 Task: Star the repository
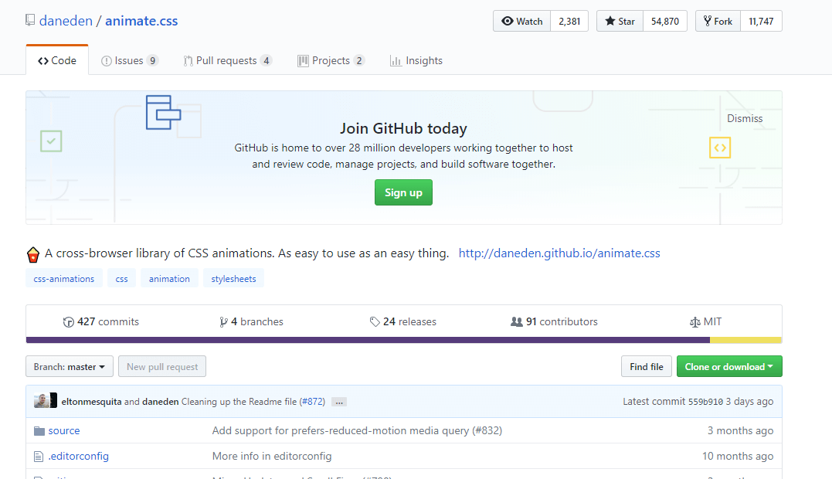620,21
